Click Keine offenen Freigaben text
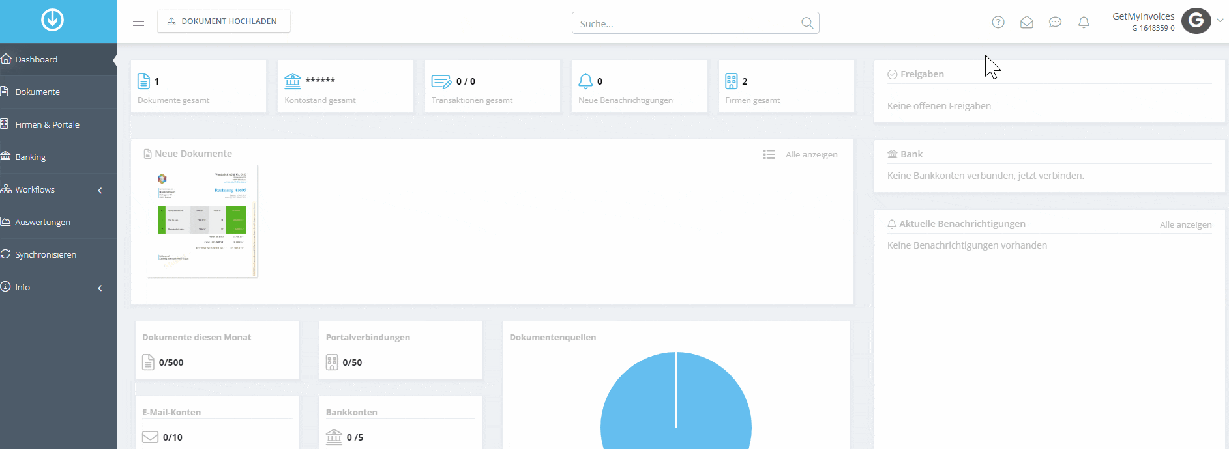Screen dimensions: 1229x449 939,106
